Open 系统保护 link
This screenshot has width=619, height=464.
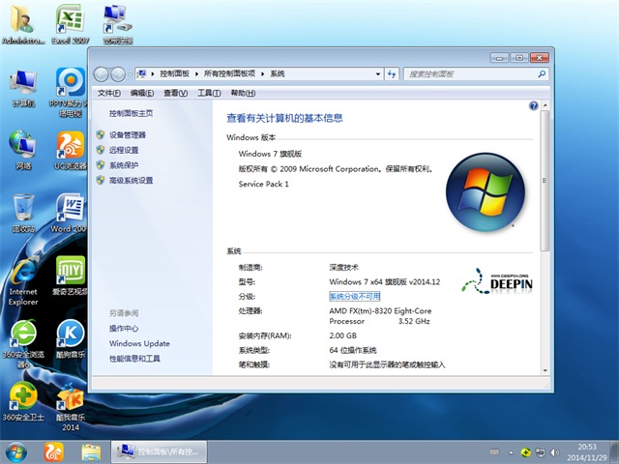[124, 165]
